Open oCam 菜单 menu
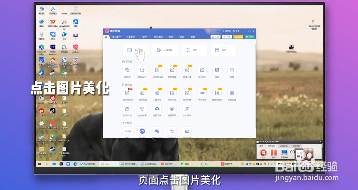The width and height of the screenshot is (358, 190). pyautogui.click(x=261, y=146)
